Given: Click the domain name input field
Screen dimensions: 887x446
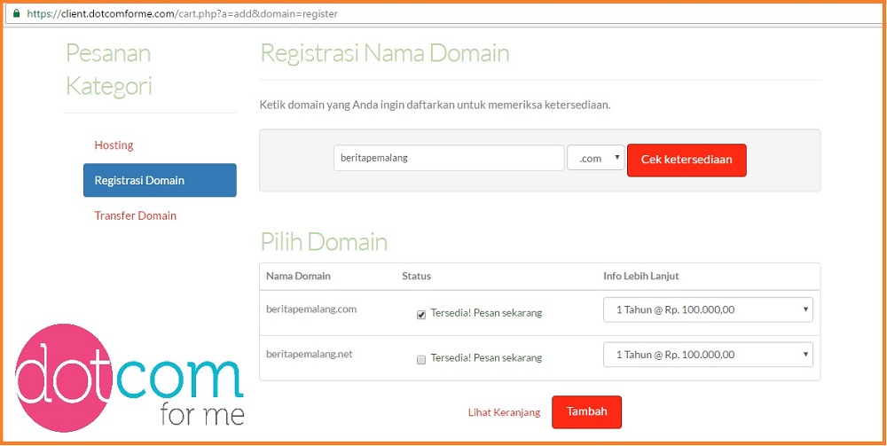Looking at the screenshot, I should pyautogui.click(x=449, y=159).
